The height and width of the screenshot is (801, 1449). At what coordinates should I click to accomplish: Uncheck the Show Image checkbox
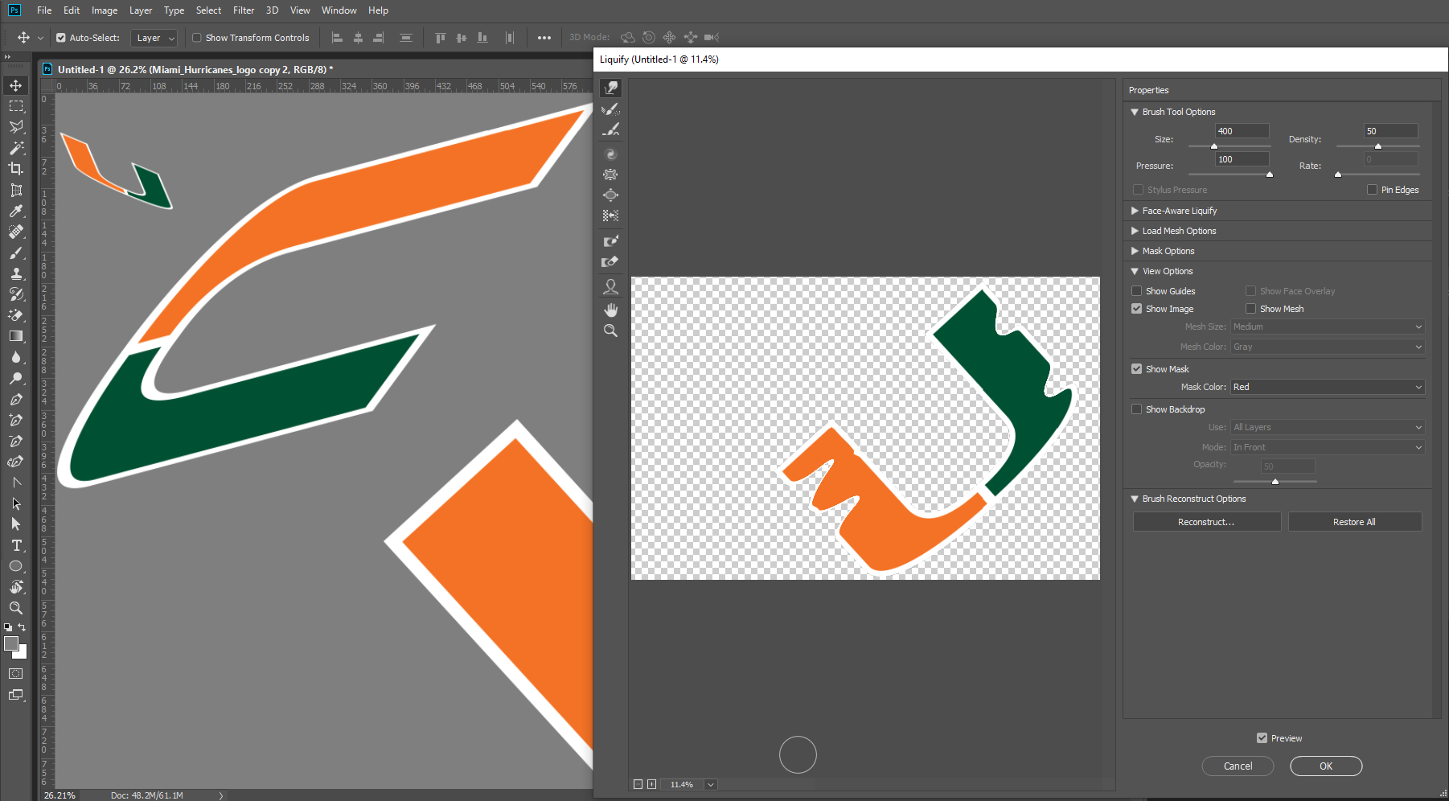coord(1137,309)
